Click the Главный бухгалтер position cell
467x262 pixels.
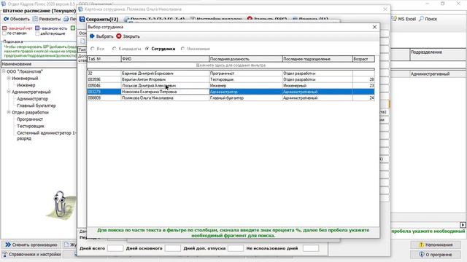tap(246, 98)
